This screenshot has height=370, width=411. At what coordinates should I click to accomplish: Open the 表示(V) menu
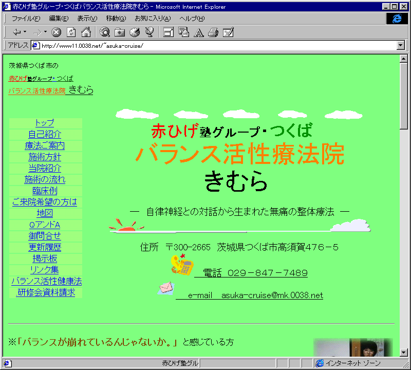pos(87,18)
